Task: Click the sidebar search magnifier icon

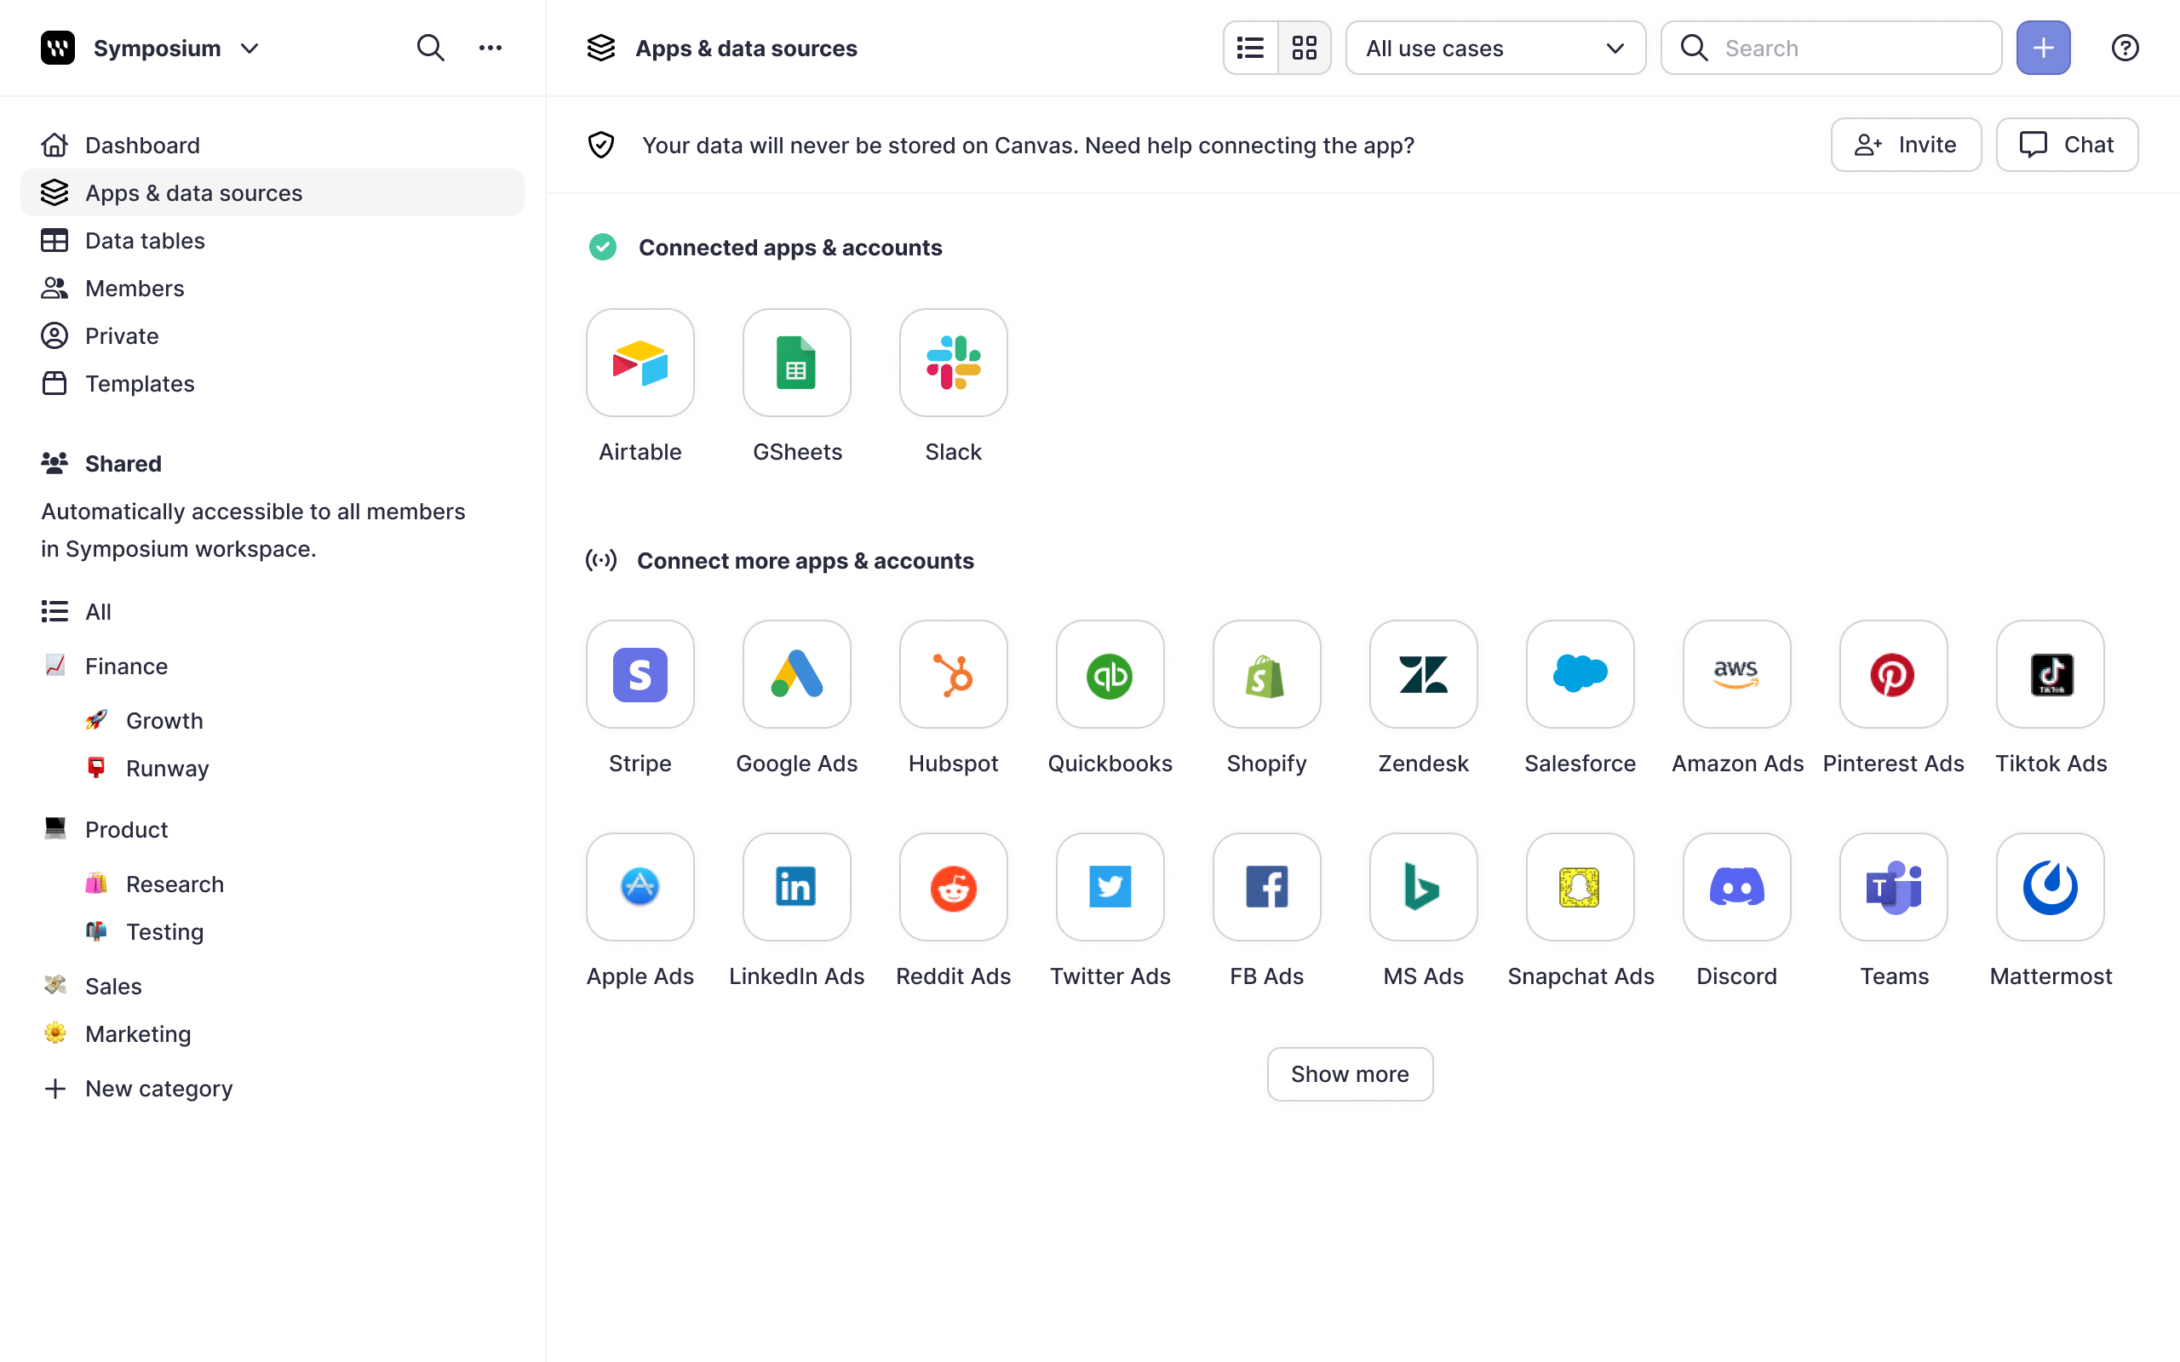Action: [431, 48]
